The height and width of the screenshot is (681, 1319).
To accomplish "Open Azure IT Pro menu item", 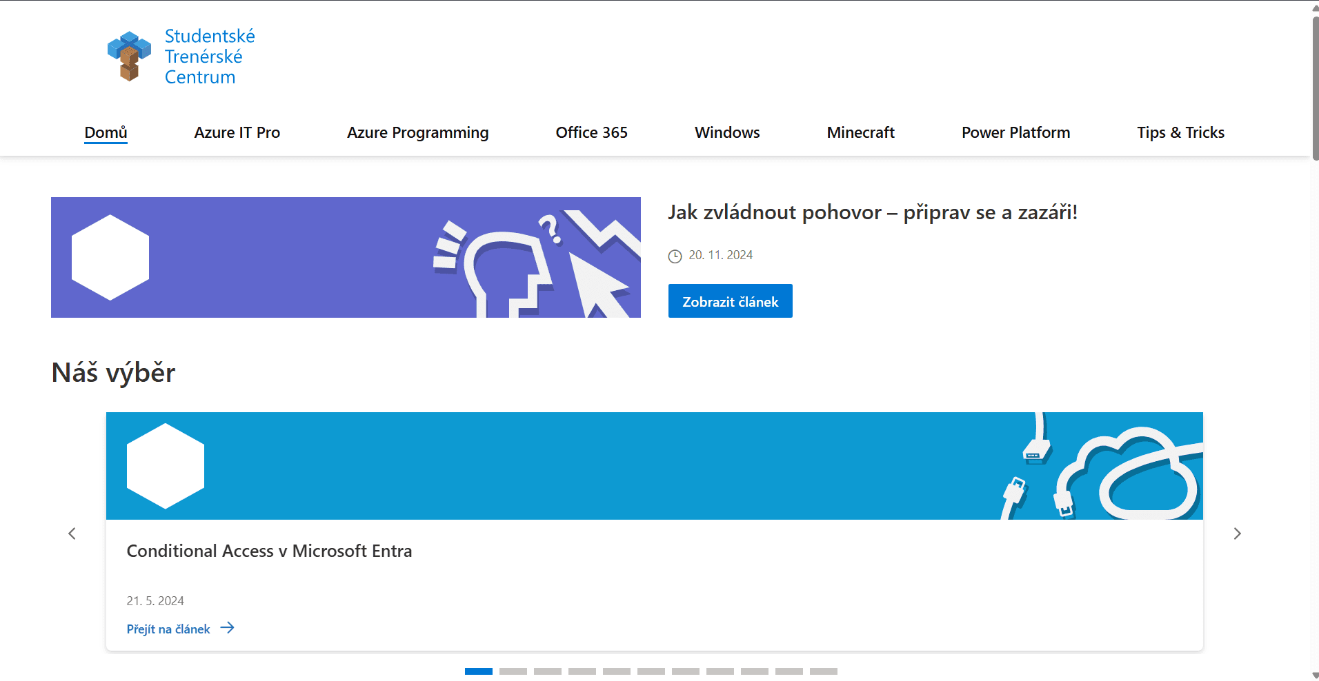I will click(237, 132).
